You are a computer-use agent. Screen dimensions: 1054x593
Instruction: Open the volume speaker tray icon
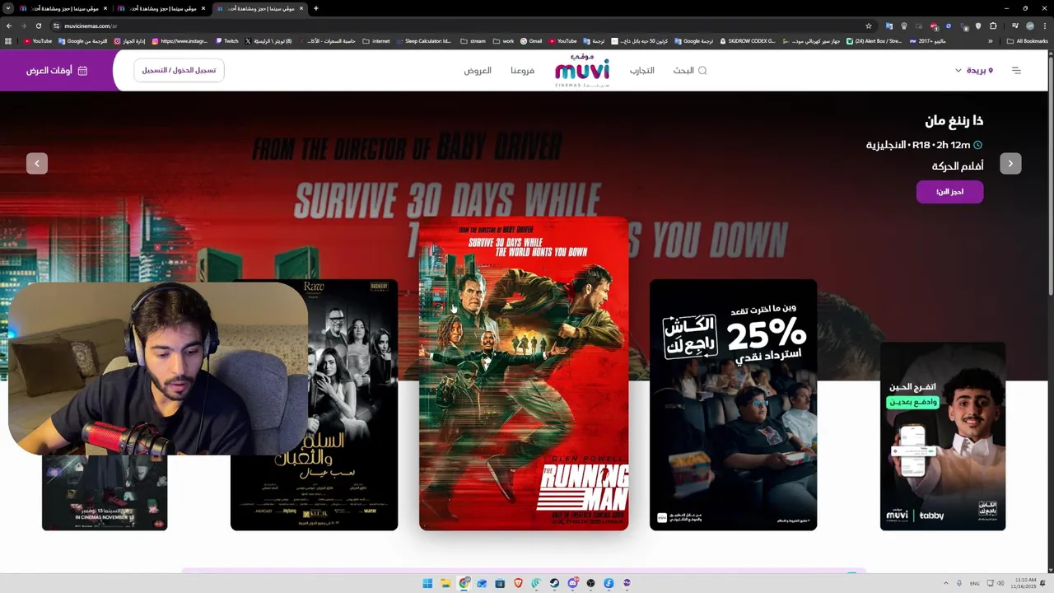[x=1001, y=583]
